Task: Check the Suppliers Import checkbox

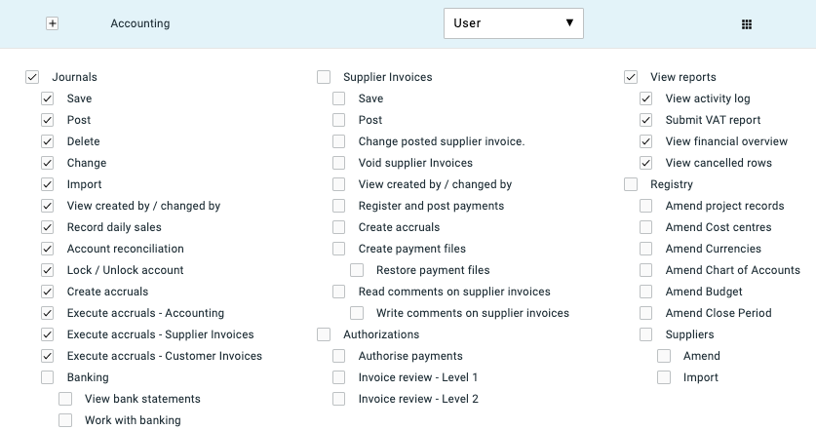Action: (x=664, y=377)
